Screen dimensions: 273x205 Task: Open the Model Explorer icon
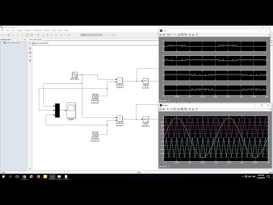point(38,35)
